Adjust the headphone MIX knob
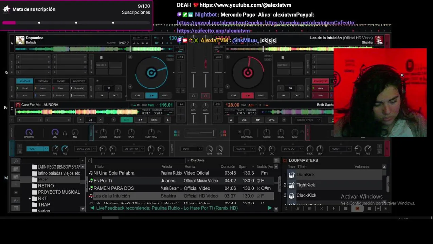The image size is (433, 244). pos(75,132)
